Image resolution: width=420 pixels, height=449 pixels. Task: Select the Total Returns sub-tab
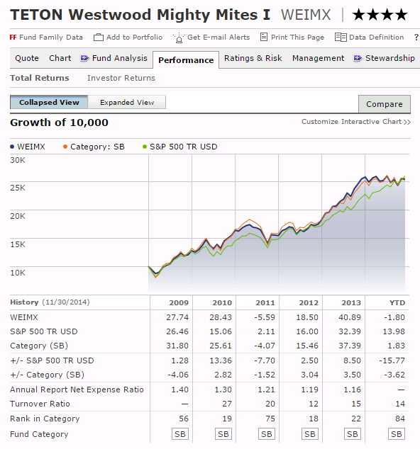coord(40,78)
